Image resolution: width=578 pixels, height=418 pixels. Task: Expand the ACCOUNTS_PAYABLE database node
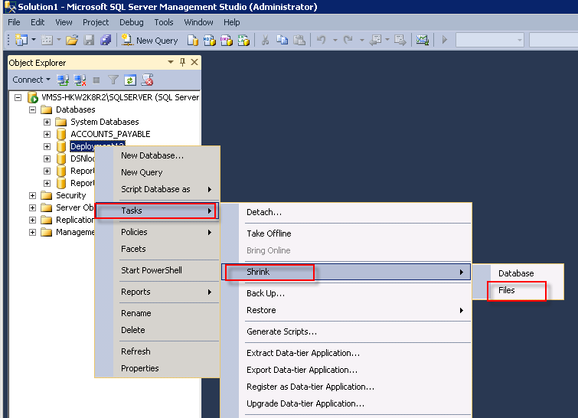pos(47,134)
